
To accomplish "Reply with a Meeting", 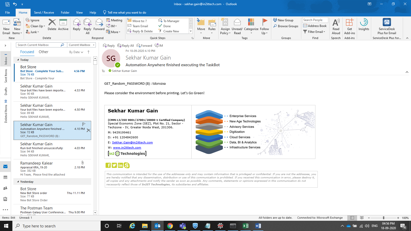I will click(x=114, y=20).
